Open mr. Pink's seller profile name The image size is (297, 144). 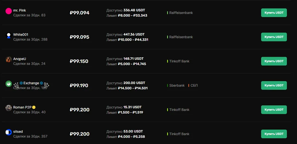coord(20,10)
